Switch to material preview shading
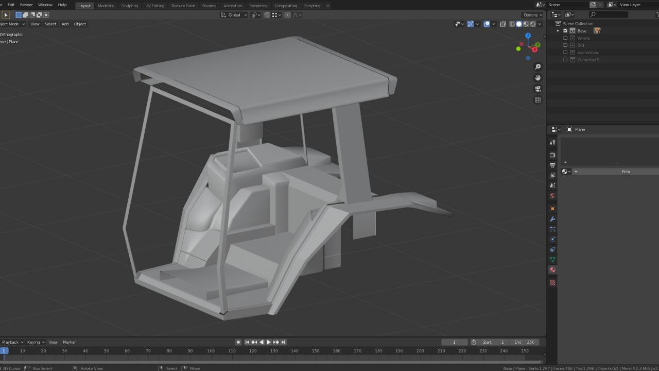 coord(526,24)
